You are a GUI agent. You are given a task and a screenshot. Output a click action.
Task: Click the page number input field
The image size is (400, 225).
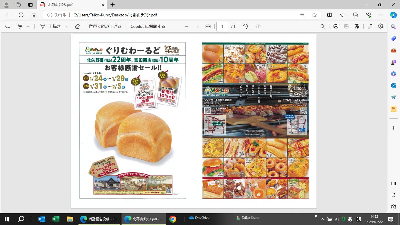[222, 26]
